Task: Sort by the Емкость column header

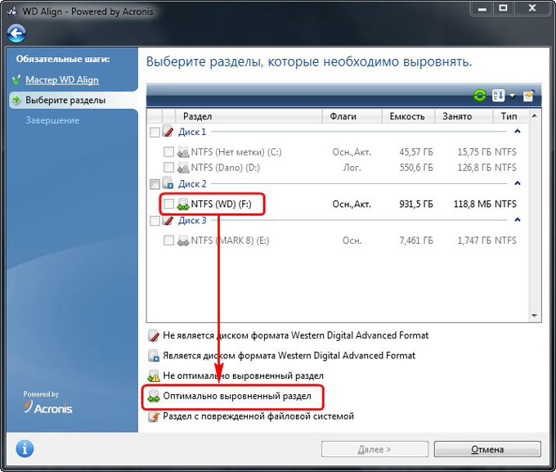Action: 409,116
